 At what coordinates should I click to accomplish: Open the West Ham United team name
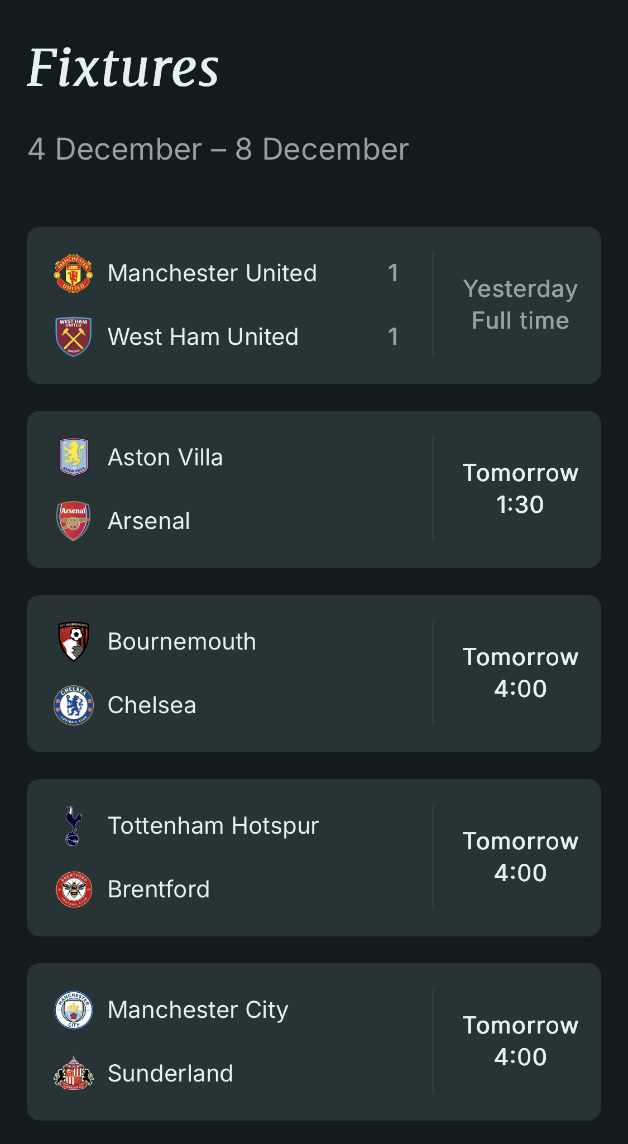tap(203, 337)
